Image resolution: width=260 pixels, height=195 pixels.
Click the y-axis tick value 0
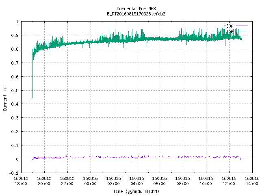17,159
